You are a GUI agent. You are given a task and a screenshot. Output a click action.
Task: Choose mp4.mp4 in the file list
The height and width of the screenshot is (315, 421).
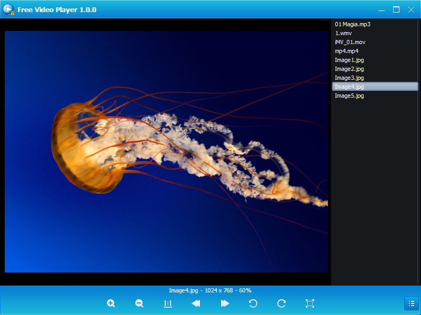click(x=346, y=51)
